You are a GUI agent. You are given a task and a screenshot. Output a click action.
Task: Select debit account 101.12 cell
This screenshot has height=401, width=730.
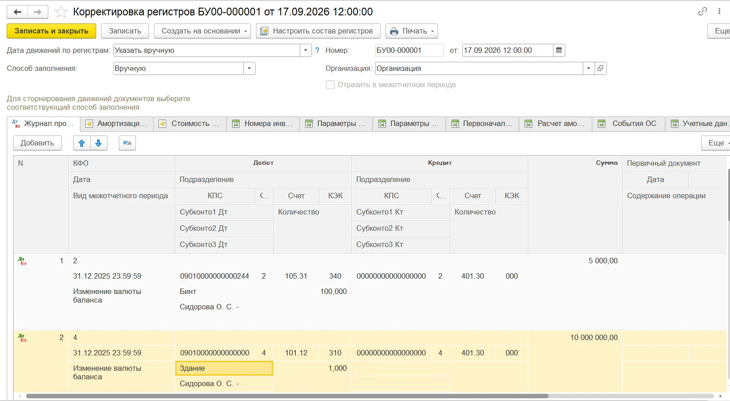coord(296,353)
